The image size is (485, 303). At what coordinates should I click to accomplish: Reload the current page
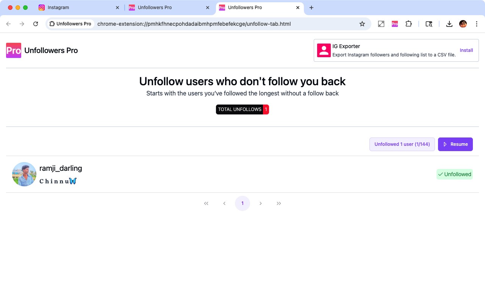tap(36, 24)
